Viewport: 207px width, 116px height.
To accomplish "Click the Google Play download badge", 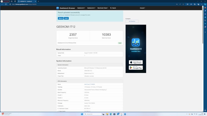I will click(136, 68).
